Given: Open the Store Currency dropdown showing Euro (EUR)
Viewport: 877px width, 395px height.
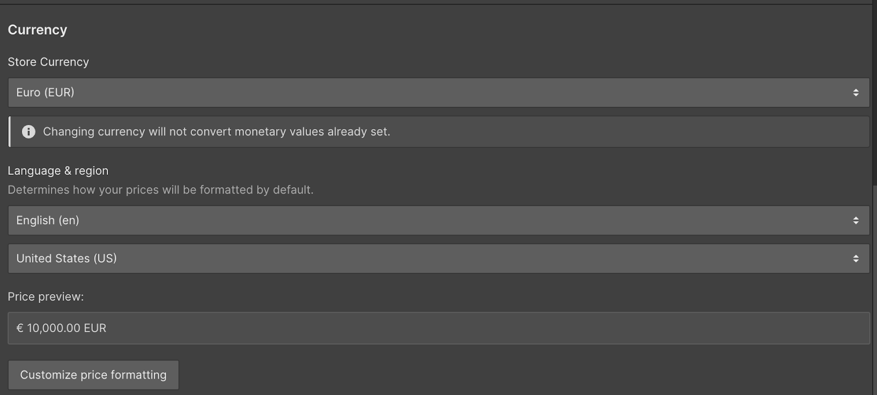Looking at the screenshot, I should 384,93.
